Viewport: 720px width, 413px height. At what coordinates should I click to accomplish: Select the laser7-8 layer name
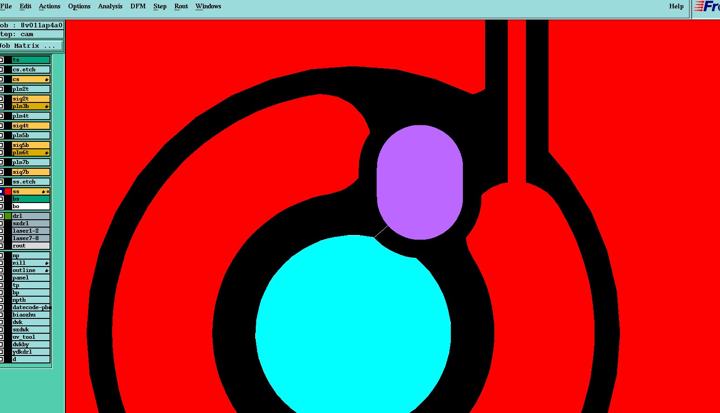click(x=31, y=238)
